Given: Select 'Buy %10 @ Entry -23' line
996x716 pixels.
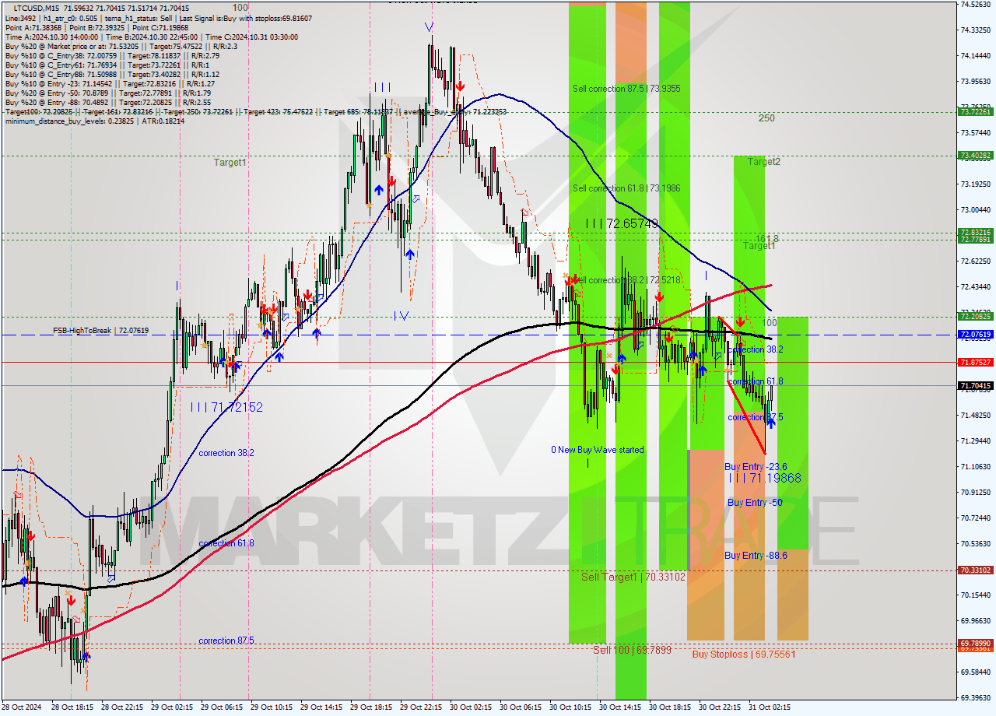Looking at the screenshot, I should click(110, 83).
